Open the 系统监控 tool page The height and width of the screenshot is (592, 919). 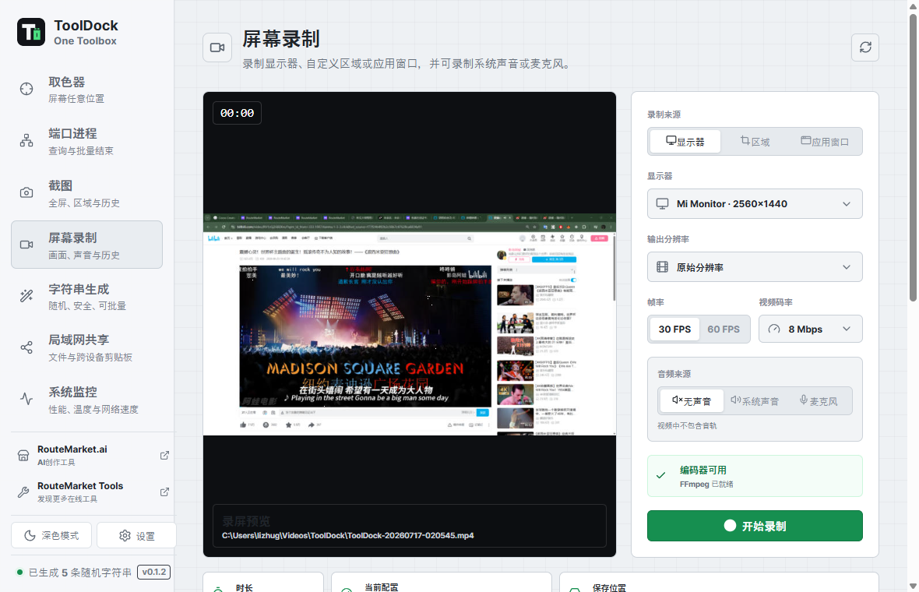click(x=86, y=400)
